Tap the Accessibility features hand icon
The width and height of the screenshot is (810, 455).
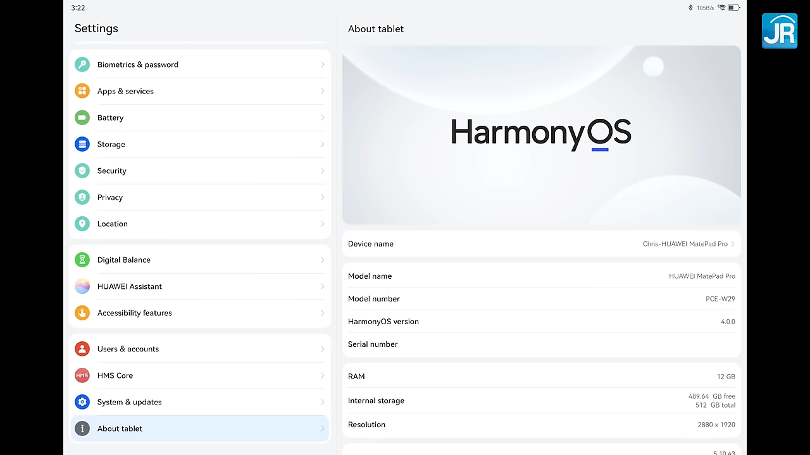[82, 313]
